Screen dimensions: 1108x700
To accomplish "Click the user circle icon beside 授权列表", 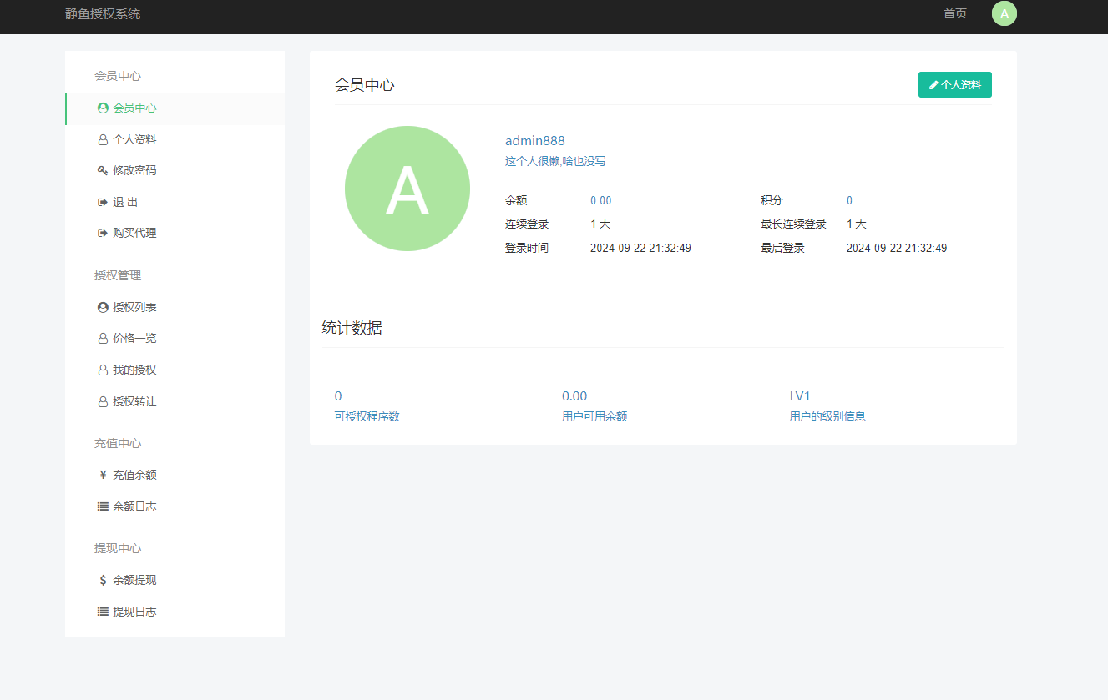I will click(103, 307).
